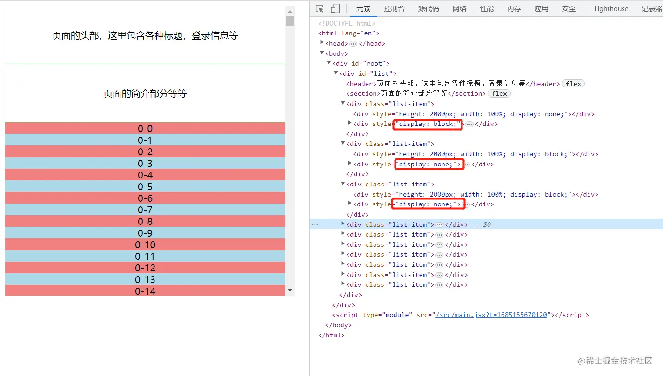
Task: Expand the div with style display: block
Action: coord(350,123)
